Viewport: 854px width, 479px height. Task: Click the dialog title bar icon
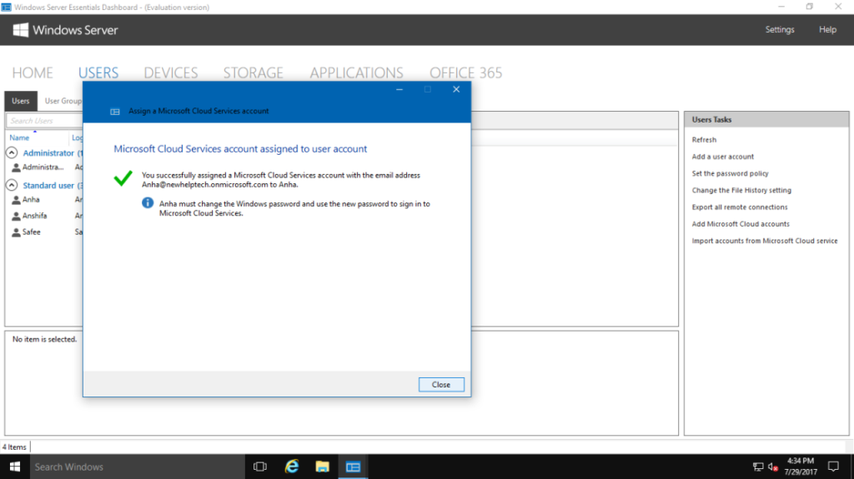click(x=115, y=112)
